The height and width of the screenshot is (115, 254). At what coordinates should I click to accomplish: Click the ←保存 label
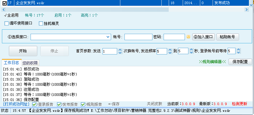point(114,104)
